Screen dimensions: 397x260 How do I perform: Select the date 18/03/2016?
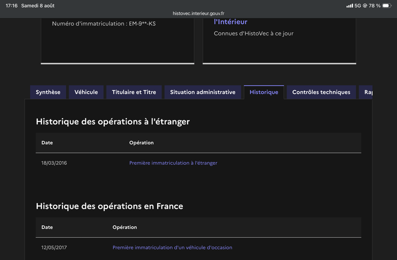tap(54, 163)
